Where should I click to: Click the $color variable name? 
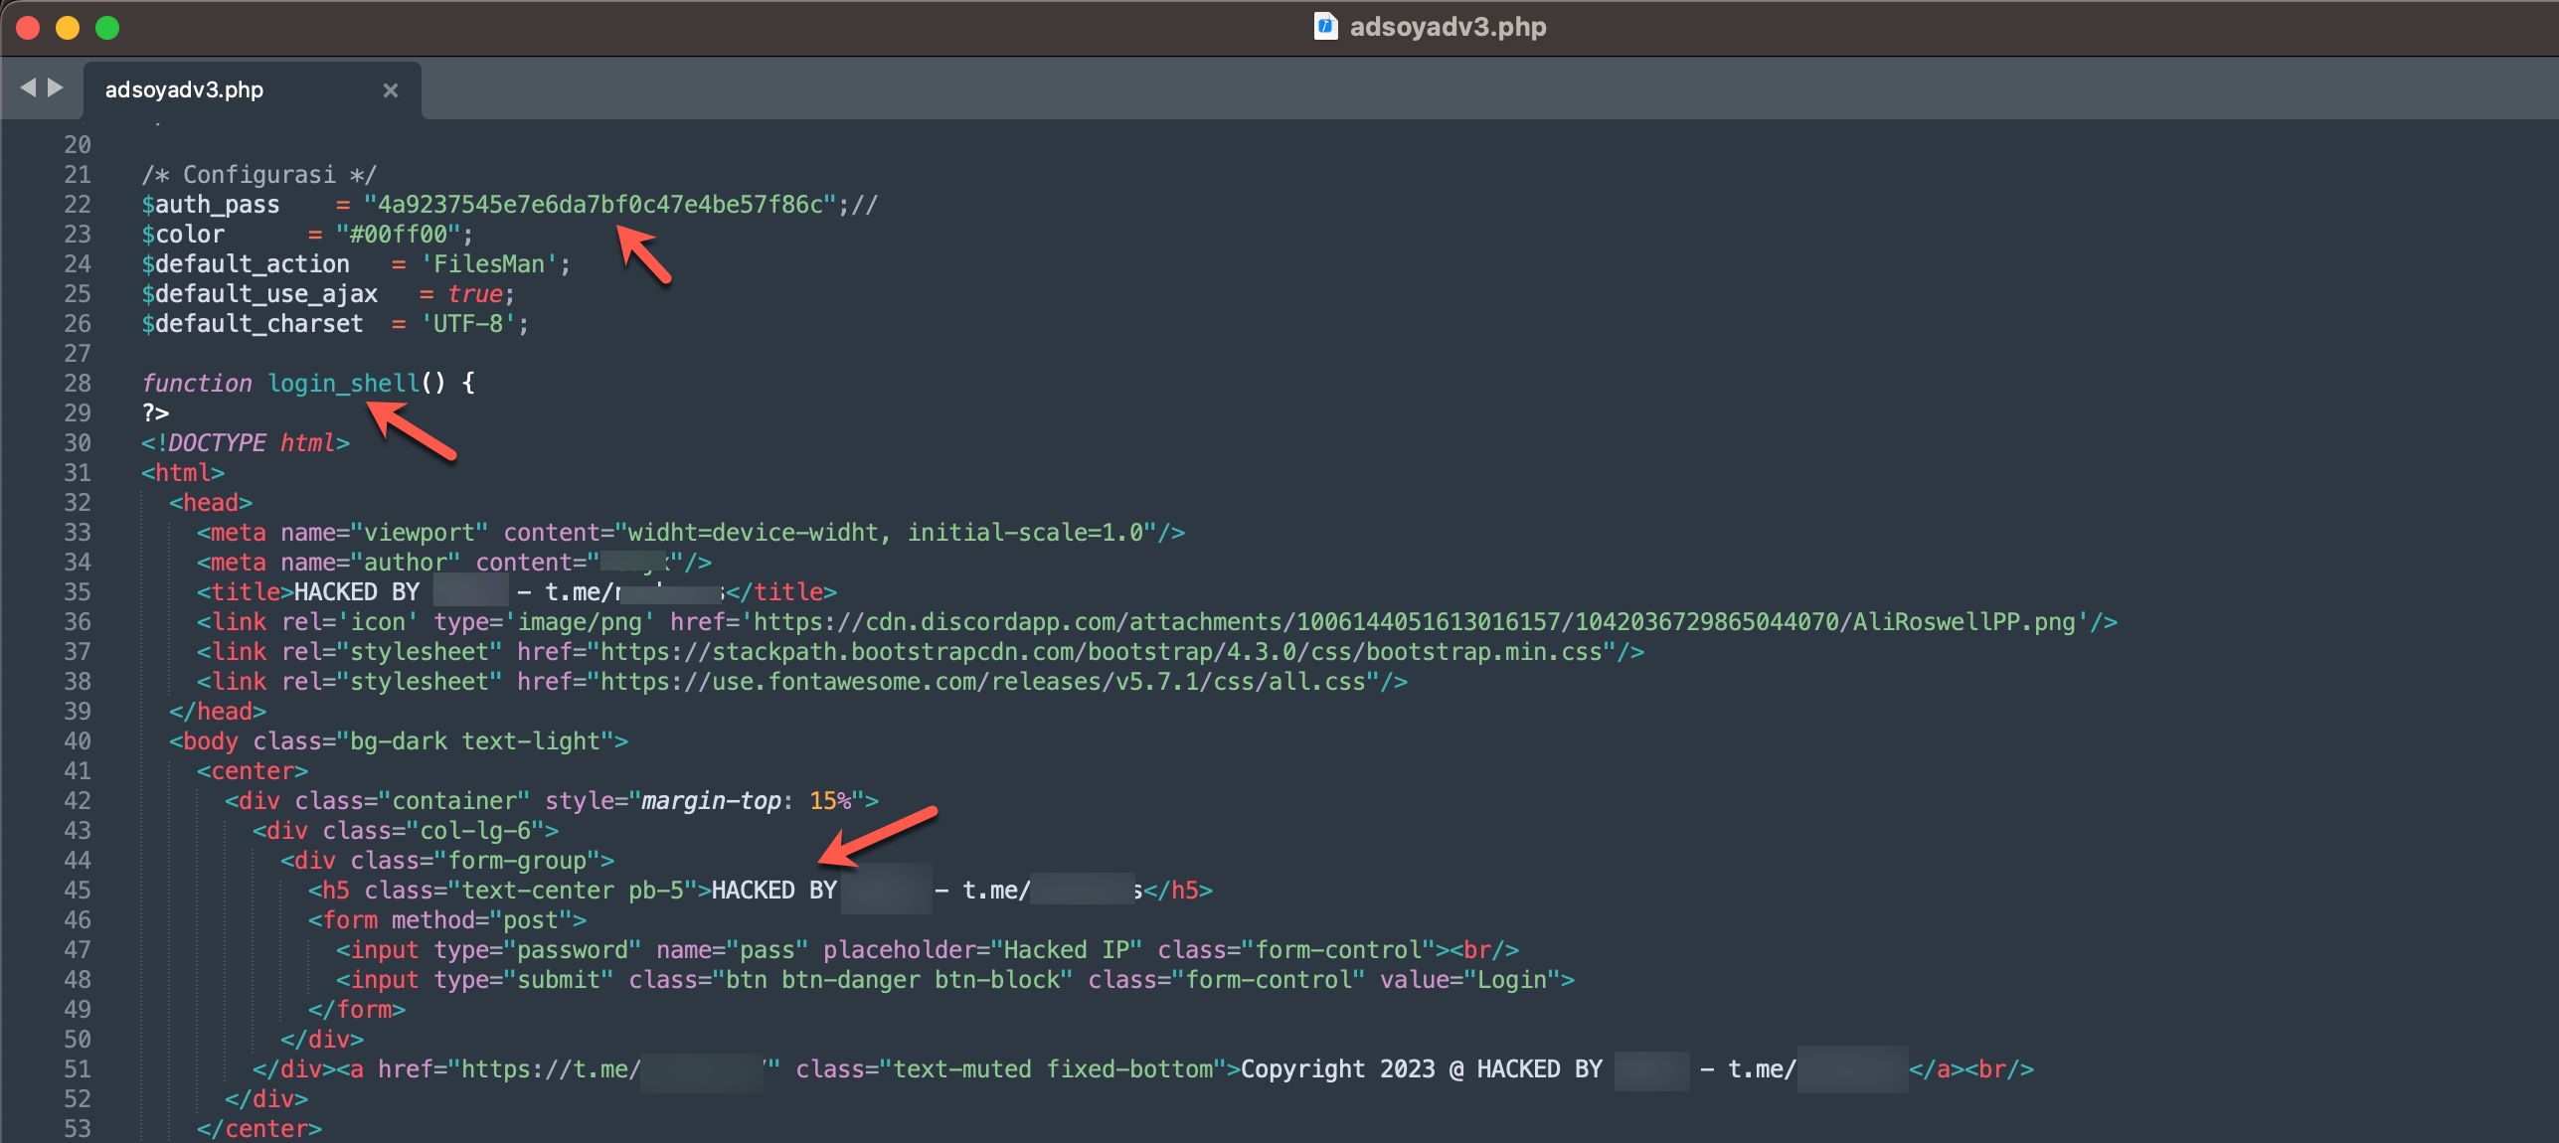point(183,235)
